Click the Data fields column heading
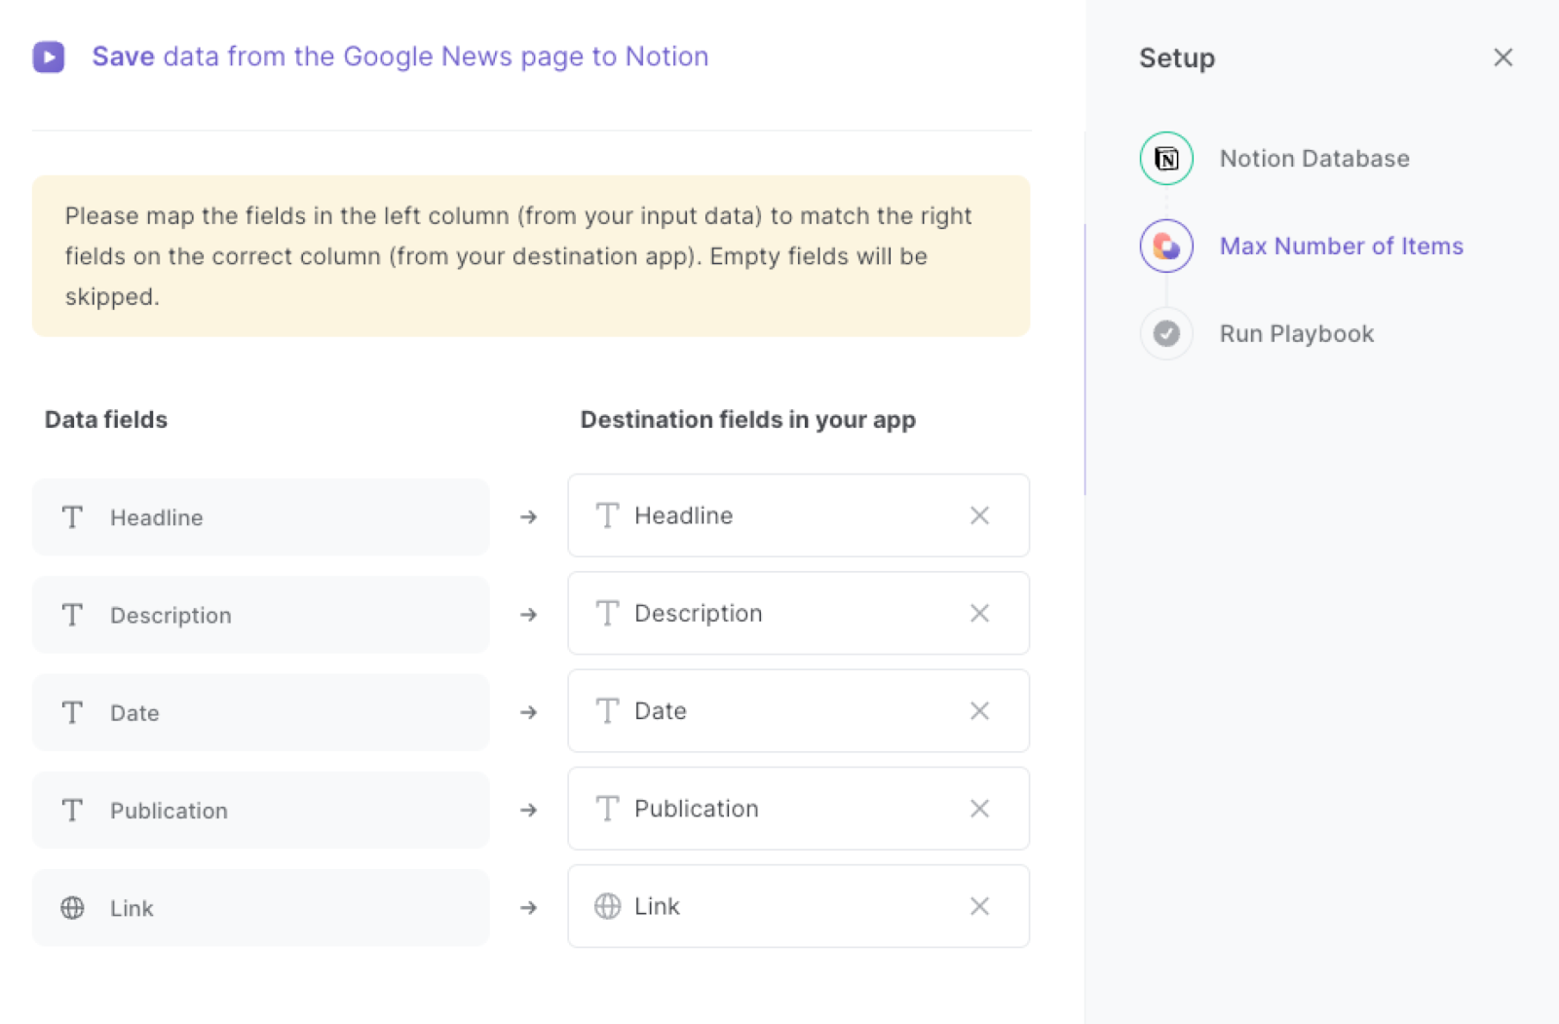The image size is (1559, 1024). point(106,420)
